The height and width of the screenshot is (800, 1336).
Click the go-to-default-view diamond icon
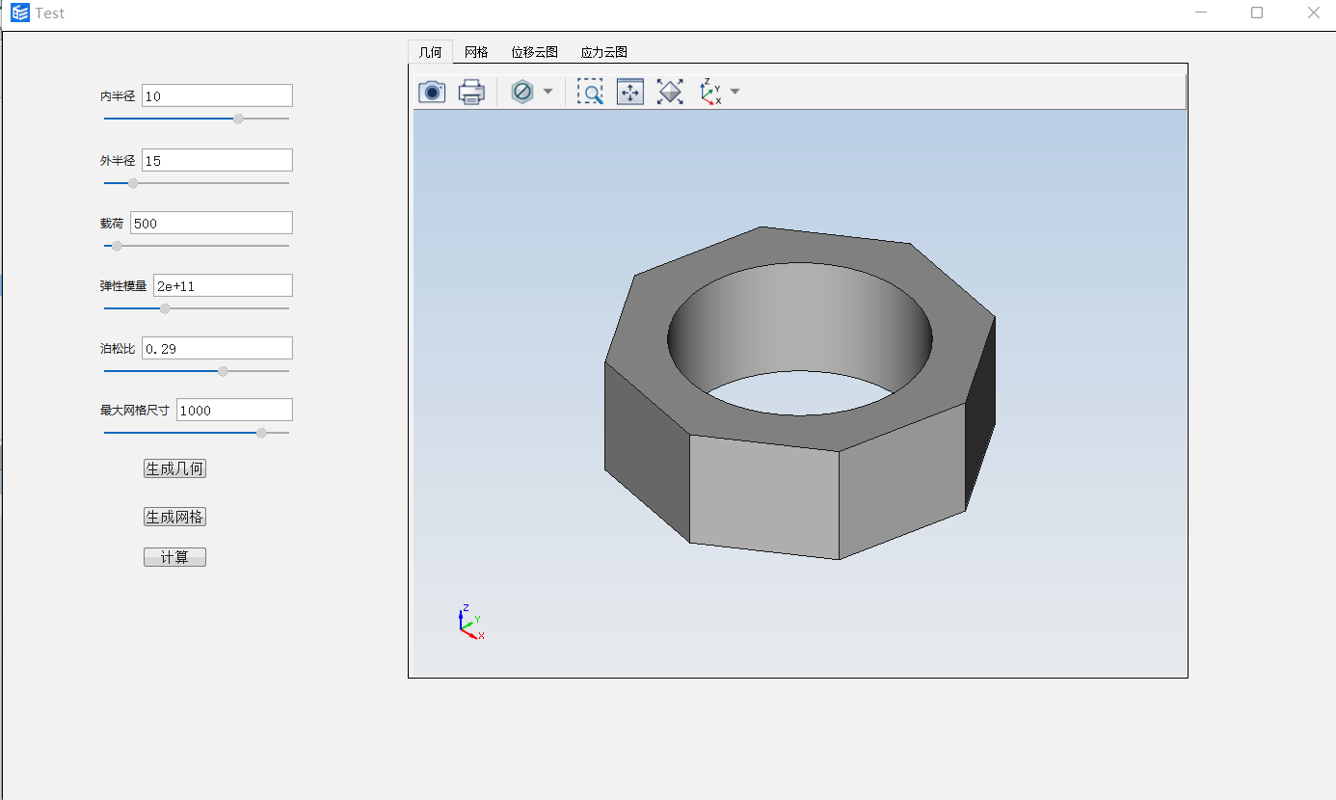(x=670, y=92)
